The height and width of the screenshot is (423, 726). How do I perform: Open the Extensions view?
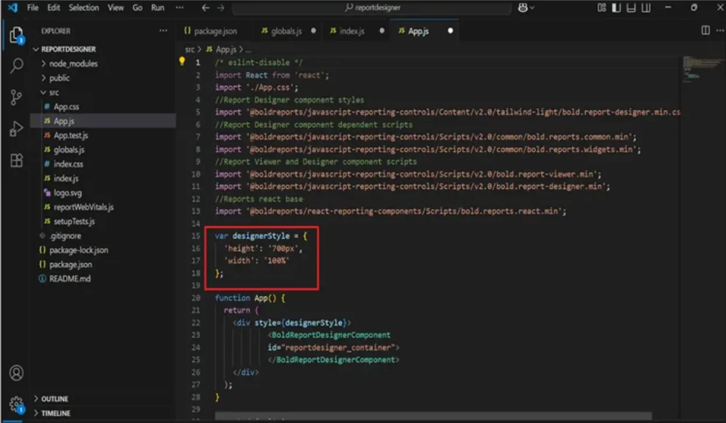(x=16, y=160)
